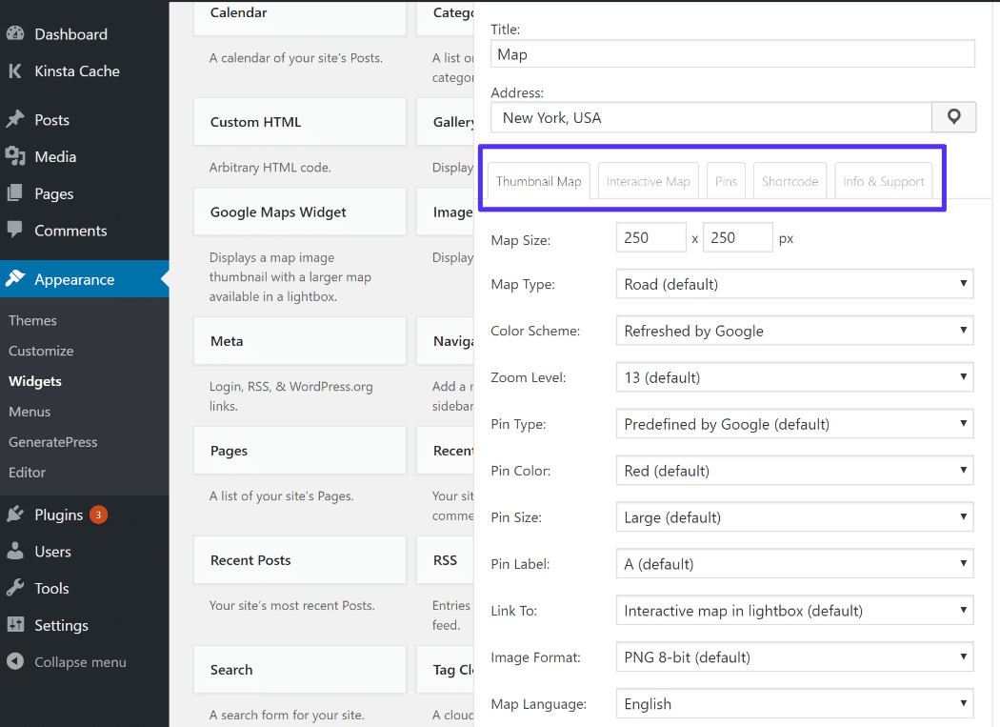
Task: Click the GeneratePress sidebar link
Action: [x=52, y=441]
